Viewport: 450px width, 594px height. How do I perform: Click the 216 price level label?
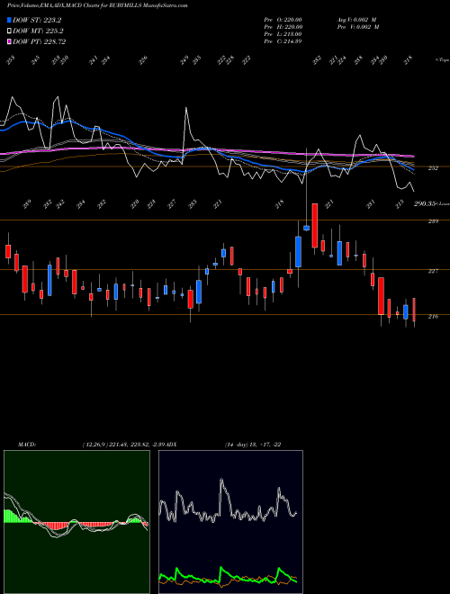click(x=433, y=316)
